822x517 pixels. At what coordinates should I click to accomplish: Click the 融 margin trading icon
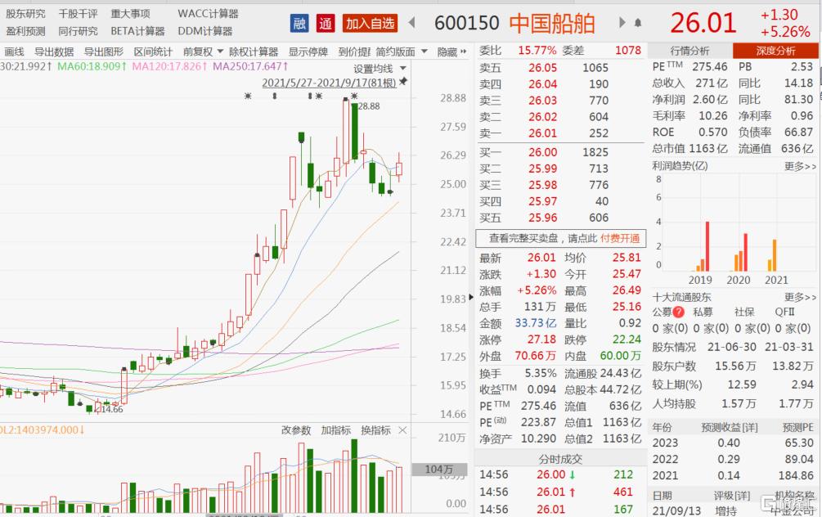(x=299, y=24)
